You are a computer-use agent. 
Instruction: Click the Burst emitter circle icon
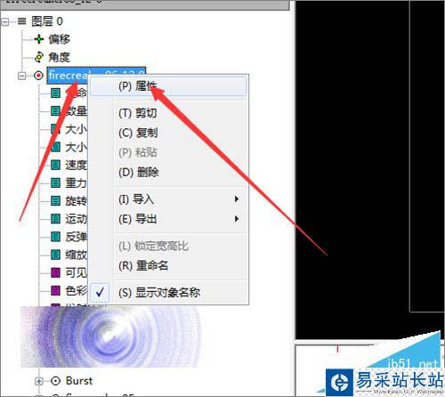tap(55, 381)
